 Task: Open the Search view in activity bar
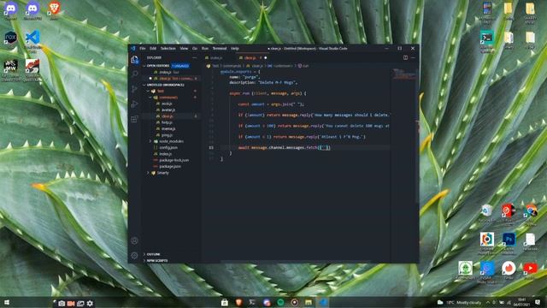134,74
